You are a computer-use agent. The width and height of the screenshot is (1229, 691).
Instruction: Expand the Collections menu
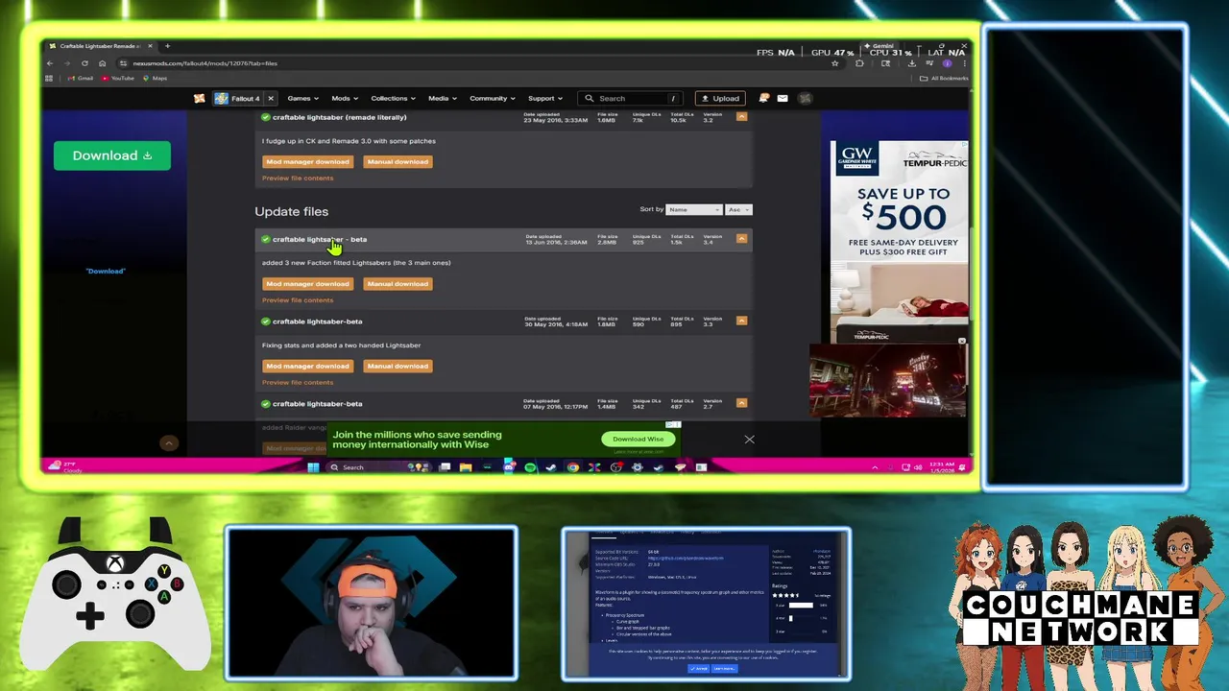pos(394,98)
